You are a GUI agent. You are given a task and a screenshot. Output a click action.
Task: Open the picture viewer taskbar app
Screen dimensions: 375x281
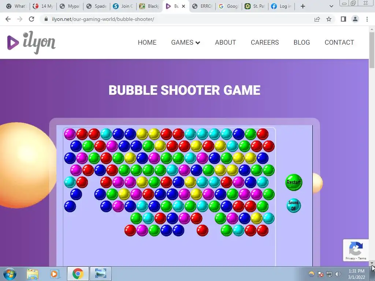[101, 274]
